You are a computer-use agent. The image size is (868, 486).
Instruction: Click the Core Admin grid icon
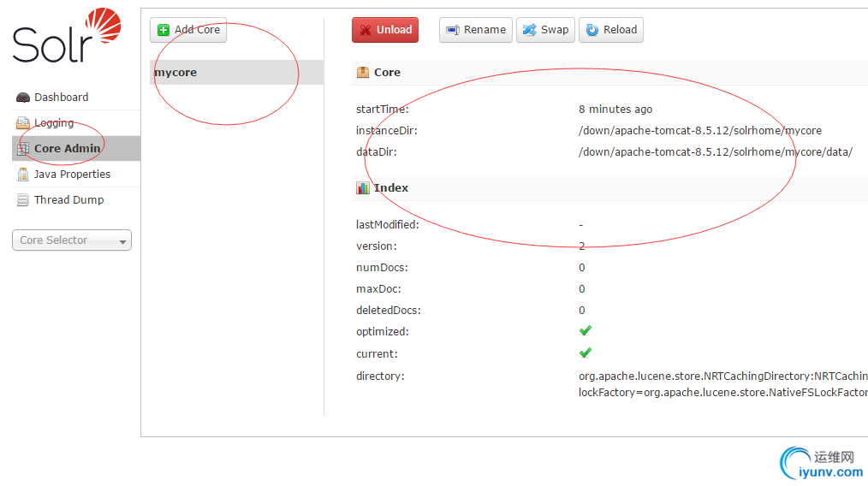point(23,148)
